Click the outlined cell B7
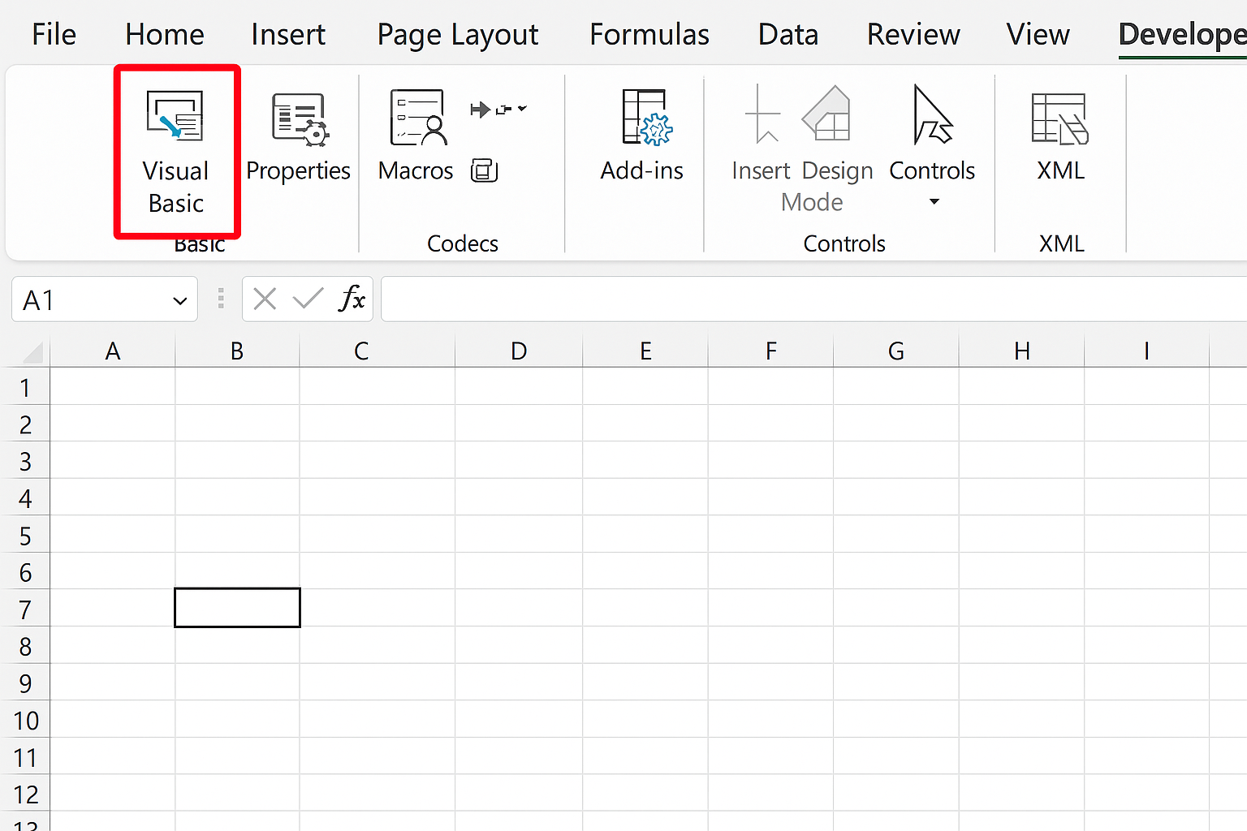This screenshot has height=831, width=1247. (x=237, y=608)
